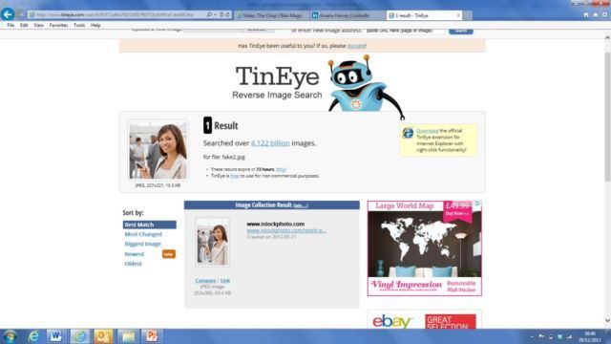Open the Windows Start button
This screenshot has width=611, height=344.
click(x=10, y=336)
